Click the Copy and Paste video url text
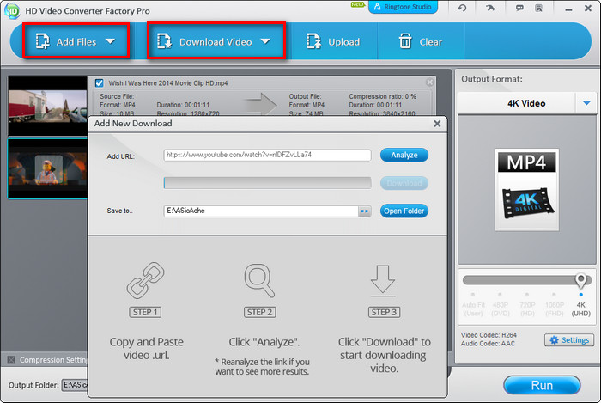Screen dimensions: 601x403 click(147, 348)
